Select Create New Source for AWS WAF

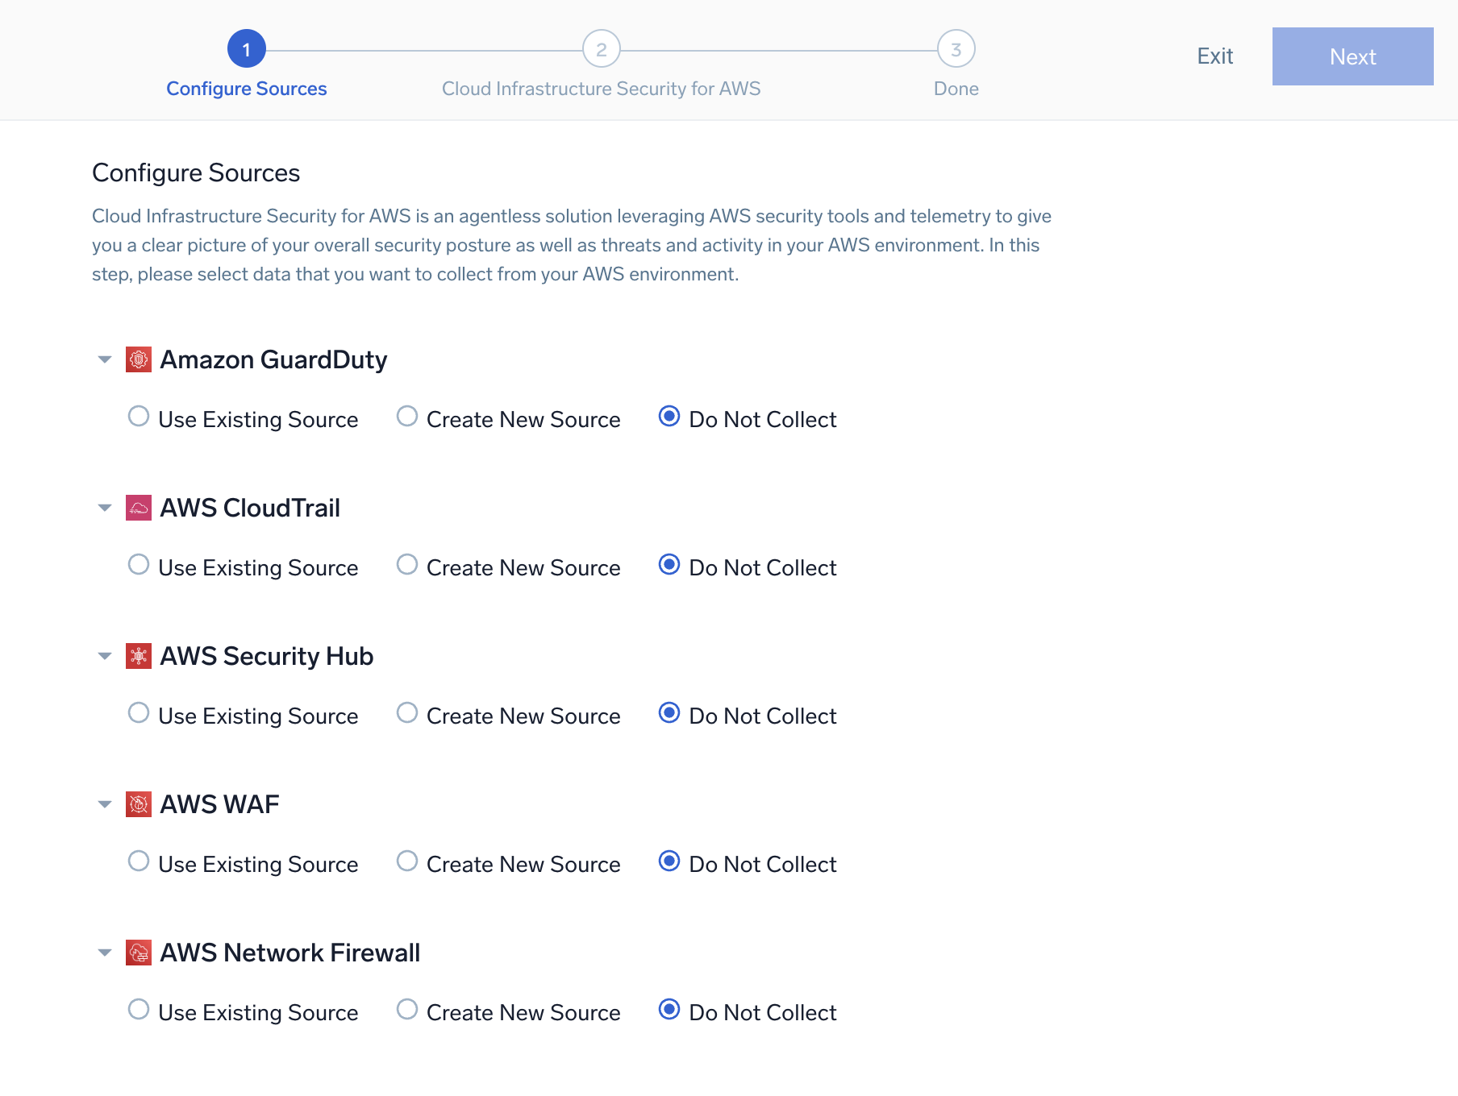tap(407, 861)
